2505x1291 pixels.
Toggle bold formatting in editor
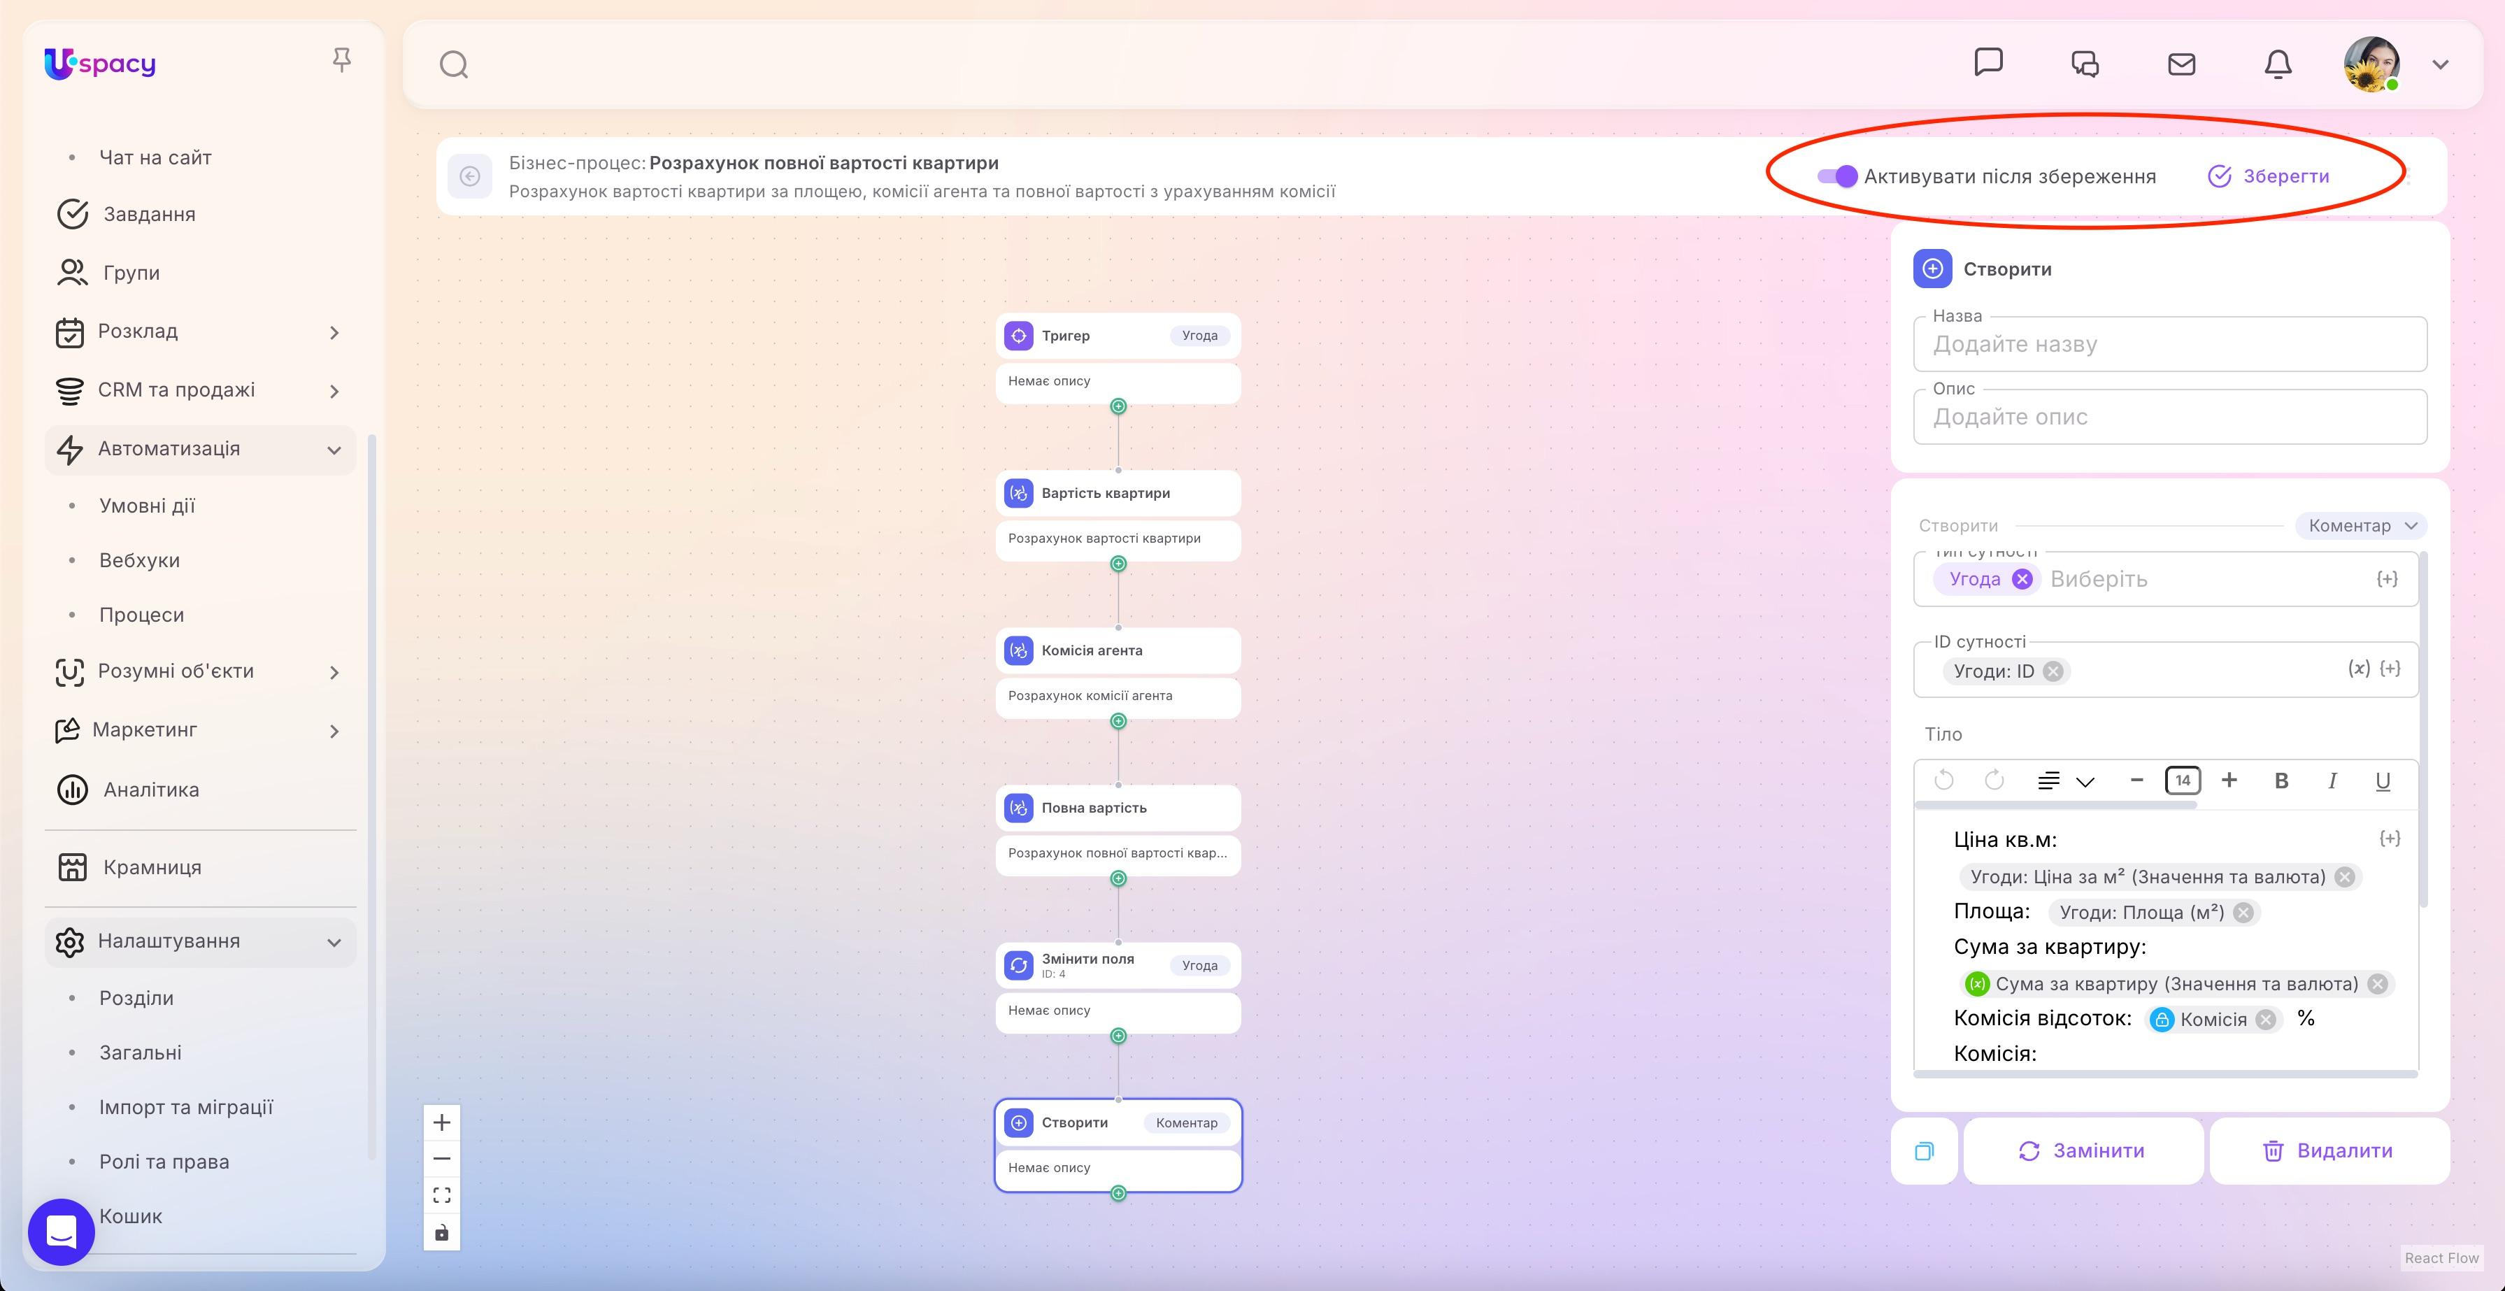tap(2281, 780)
